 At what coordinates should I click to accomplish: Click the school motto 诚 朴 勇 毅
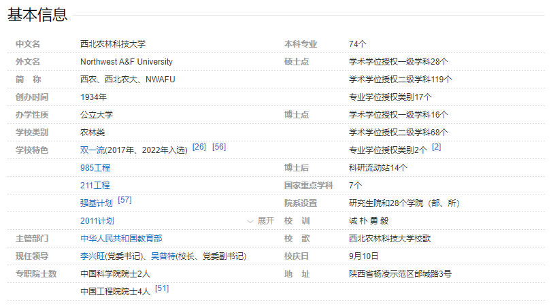tap(368, 221)
